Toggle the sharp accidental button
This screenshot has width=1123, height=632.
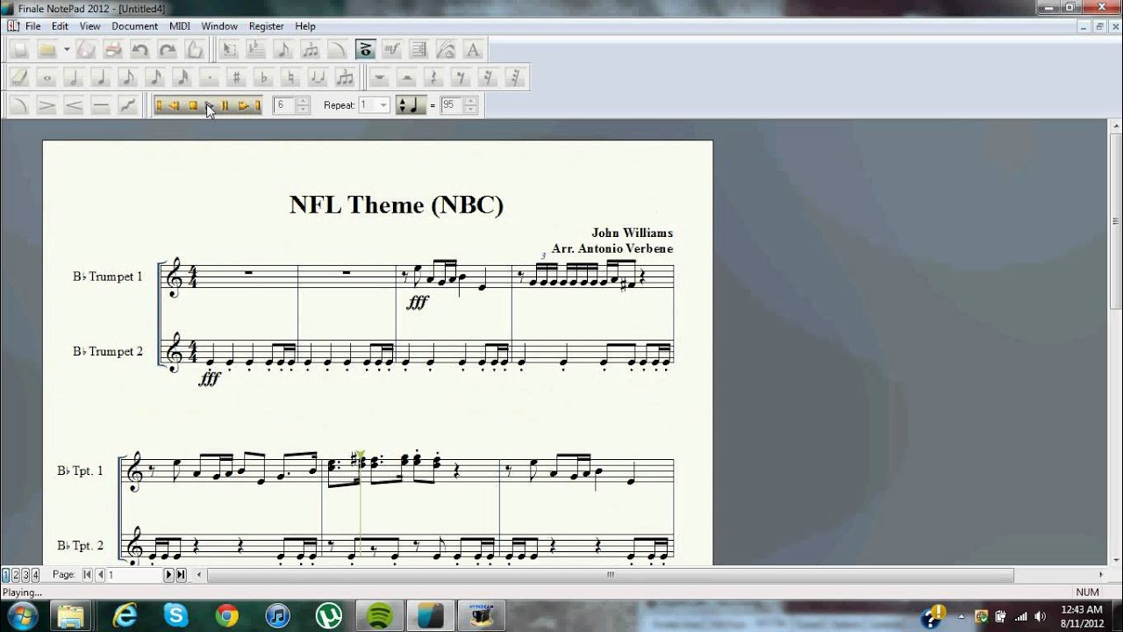[237, 77]
